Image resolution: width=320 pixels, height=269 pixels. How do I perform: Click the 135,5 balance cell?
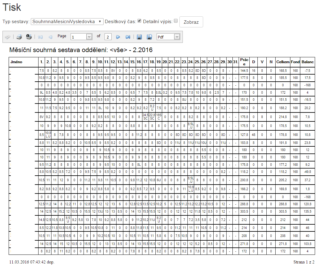[308, 211]
